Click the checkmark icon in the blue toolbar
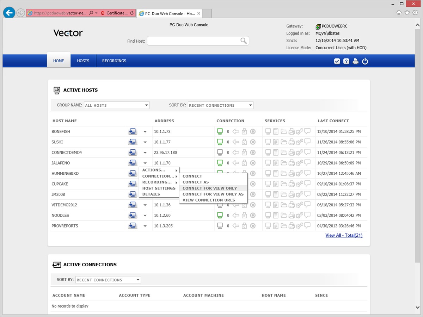Viewport: 423px width, 317px height. [337, 61]
